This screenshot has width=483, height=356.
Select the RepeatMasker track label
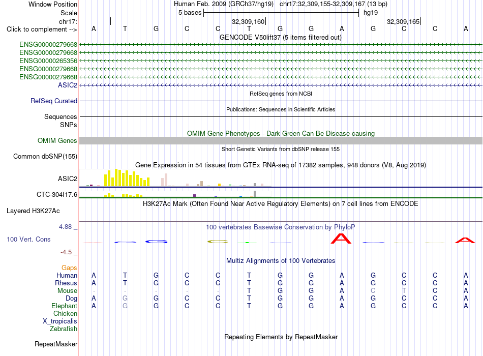[x=56, y=344]
